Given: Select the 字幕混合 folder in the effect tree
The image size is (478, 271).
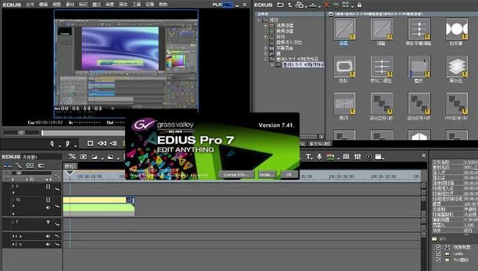Looking at the screenshot, I should (285, 48).
